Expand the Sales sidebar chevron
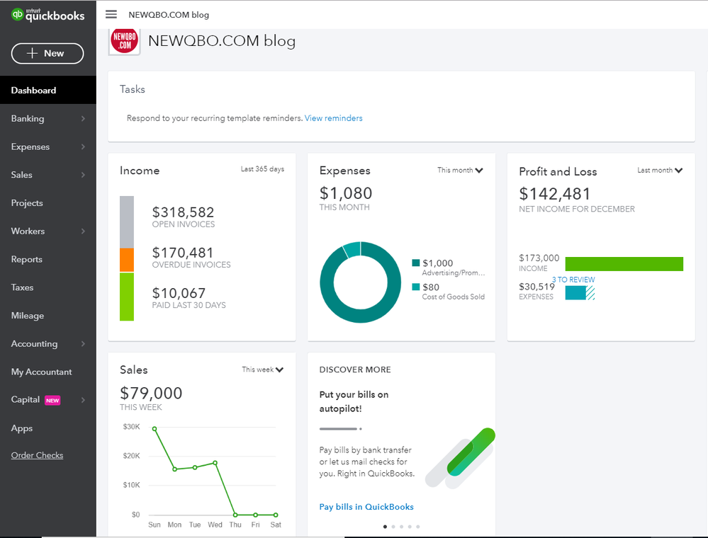The height and width of the screenshot is (538, 708). click(x=83, y=175)
